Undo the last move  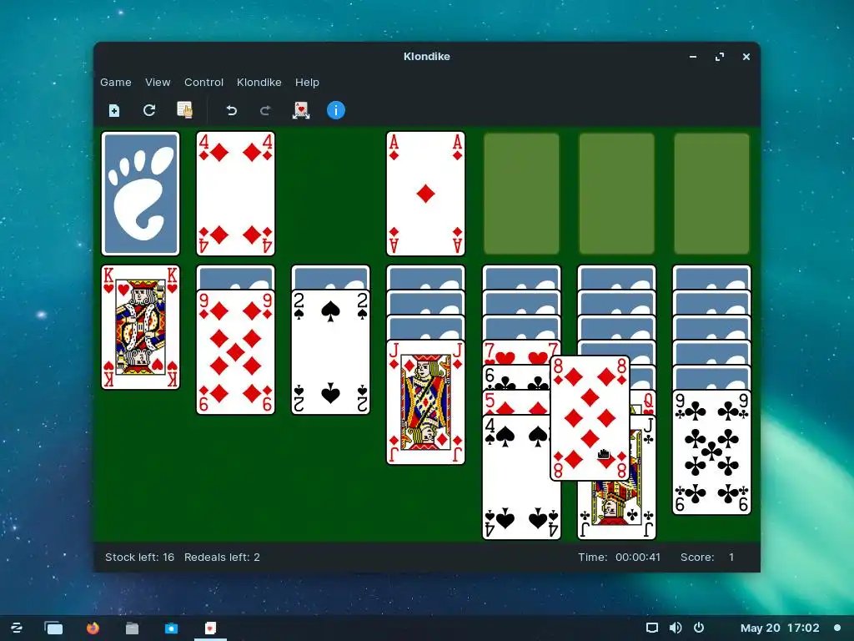pos(232,111)
